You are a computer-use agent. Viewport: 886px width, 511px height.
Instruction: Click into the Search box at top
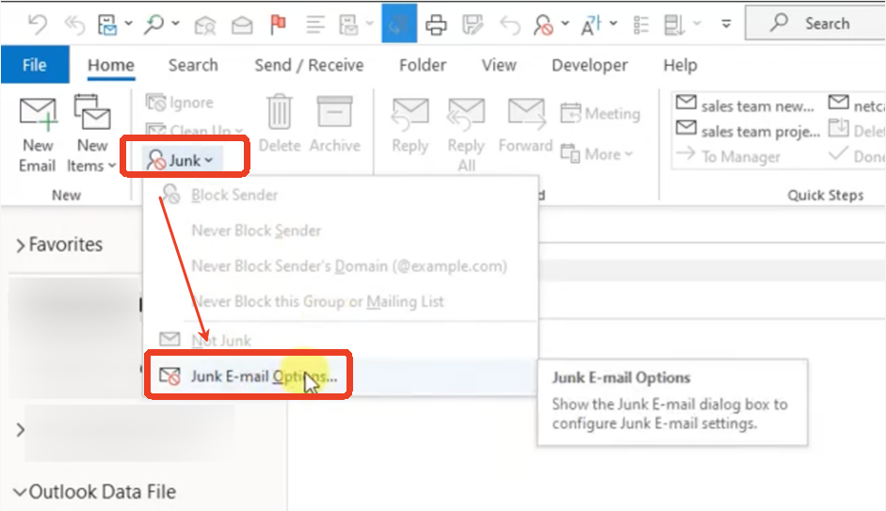(x=815, y=24)
